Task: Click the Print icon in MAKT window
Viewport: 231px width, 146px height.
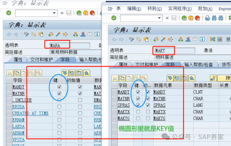Action: [x=208, y=18]
